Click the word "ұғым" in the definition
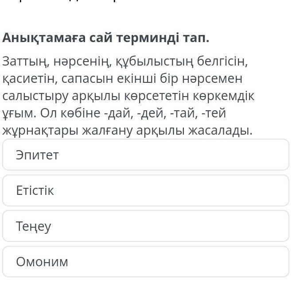The width and height of the screenshot is (300, 291). [x=18, y=113]
